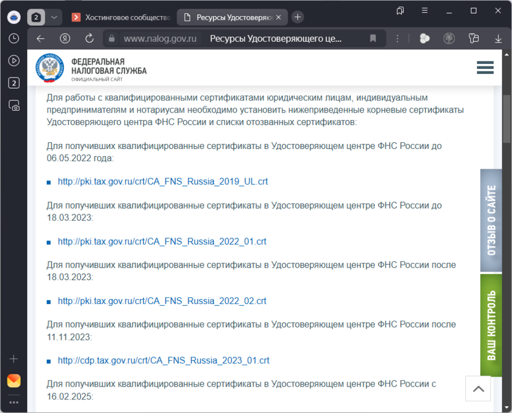Viewport: 512px width, 413px height.
Task: Open the ВАШ КОНТРОЛЬ green side tab
Action: (491, 325)
